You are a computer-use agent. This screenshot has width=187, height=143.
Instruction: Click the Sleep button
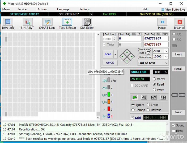(x=178, y=54)
